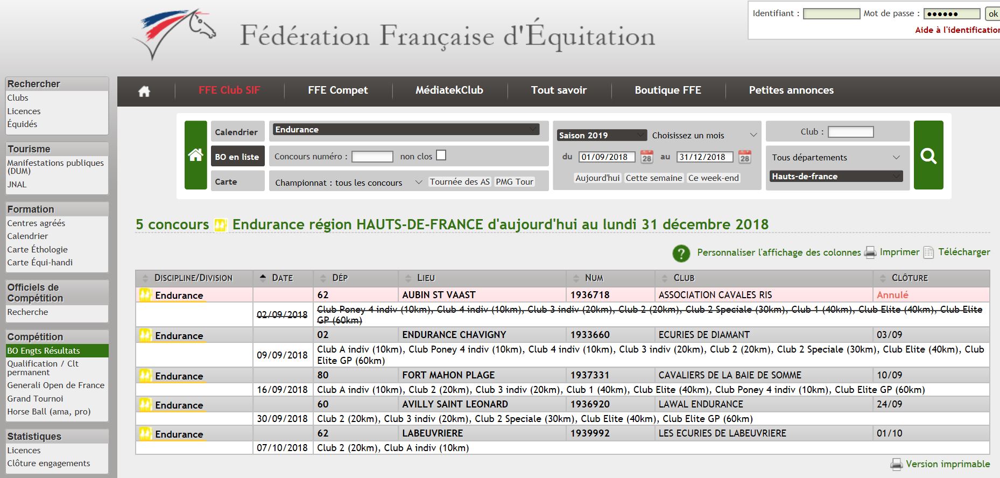This screenshot has height=478, width=1000.
Task: Open the MédiatekClub menu
Action: pos(449,90)
